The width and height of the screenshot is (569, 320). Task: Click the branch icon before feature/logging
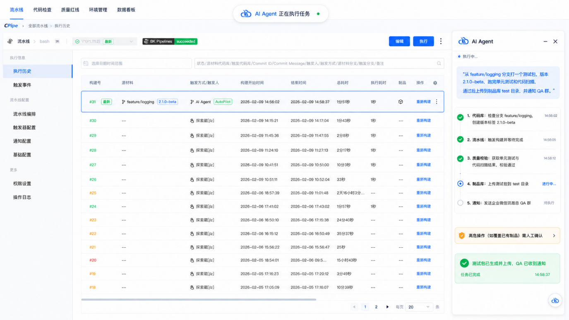point(123,102)
